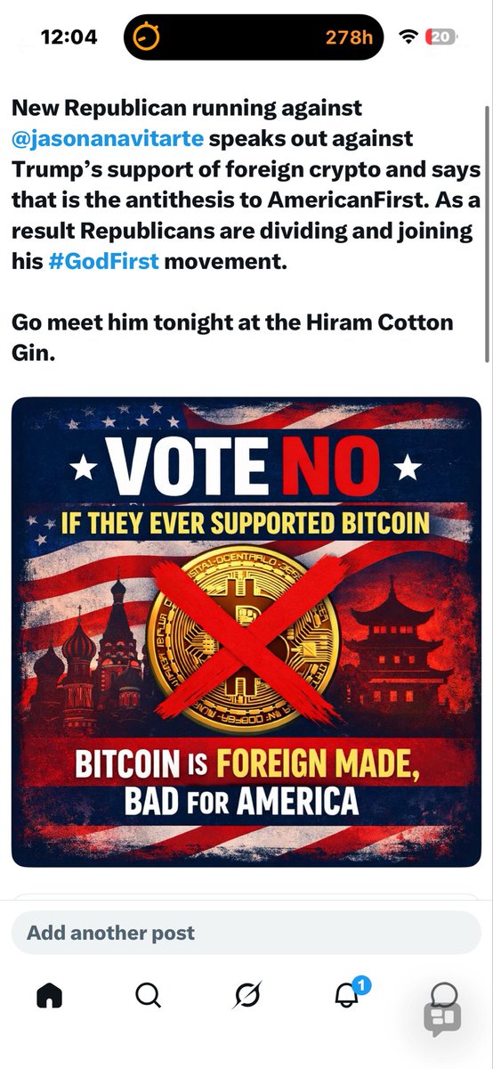Open the Messages chat bubble tab

point(443,994)
